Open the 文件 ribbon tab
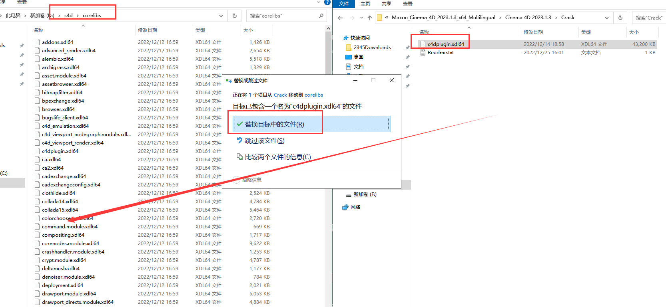This screenshot has width=666, height=307. pos(343,4)
